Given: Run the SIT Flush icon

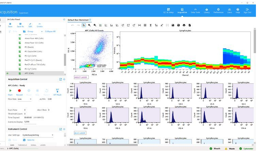Looking at the screenshot, I should click(x=57, y=90).
